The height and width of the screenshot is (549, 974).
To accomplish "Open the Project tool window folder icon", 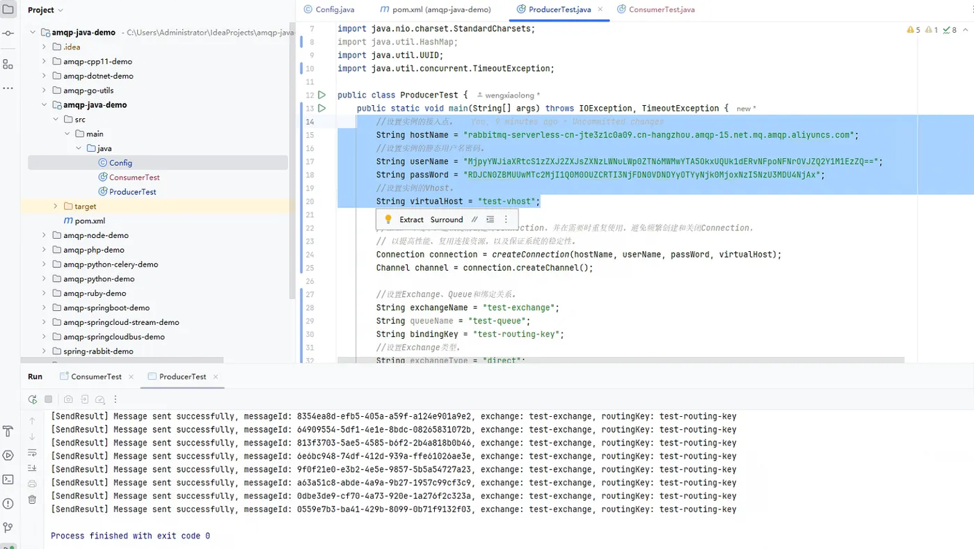I will pyautogui.click(x=8, y=9).
